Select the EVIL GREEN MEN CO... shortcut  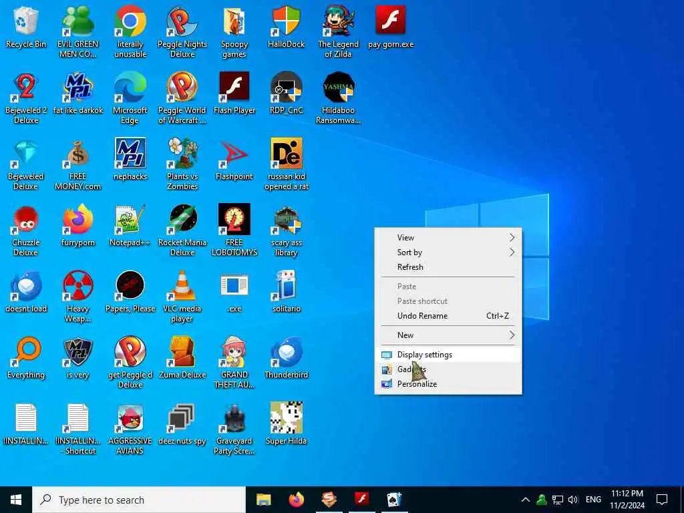(77, 32)
